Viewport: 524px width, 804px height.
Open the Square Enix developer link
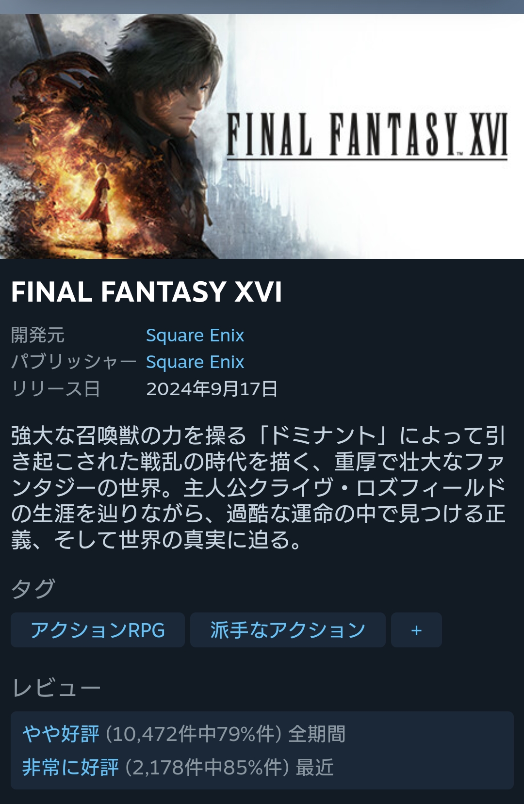tap(195, 335)
